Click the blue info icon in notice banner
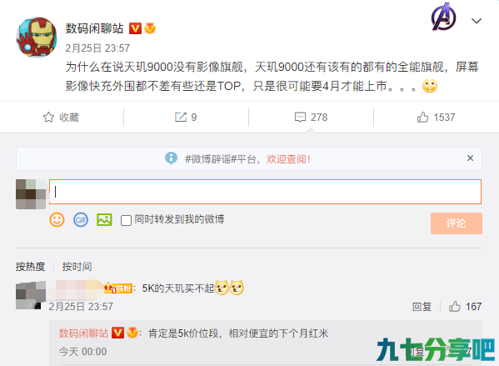The height and width of the screenshot is (366, 499). [172, 158]
